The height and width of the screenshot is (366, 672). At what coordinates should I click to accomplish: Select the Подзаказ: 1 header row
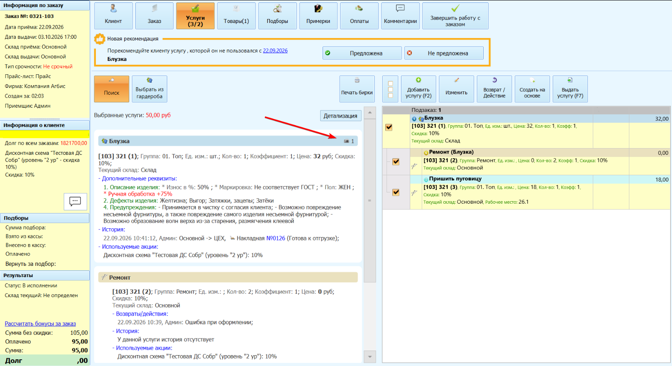[526, 110]
